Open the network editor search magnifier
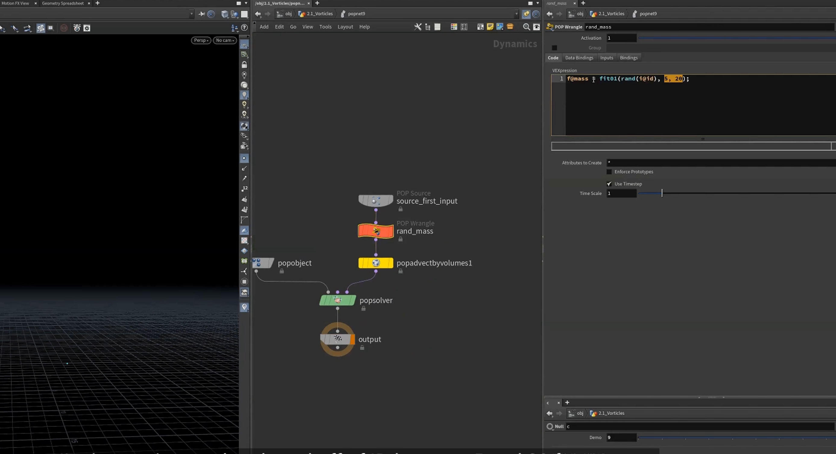 (x=526, y=27)
